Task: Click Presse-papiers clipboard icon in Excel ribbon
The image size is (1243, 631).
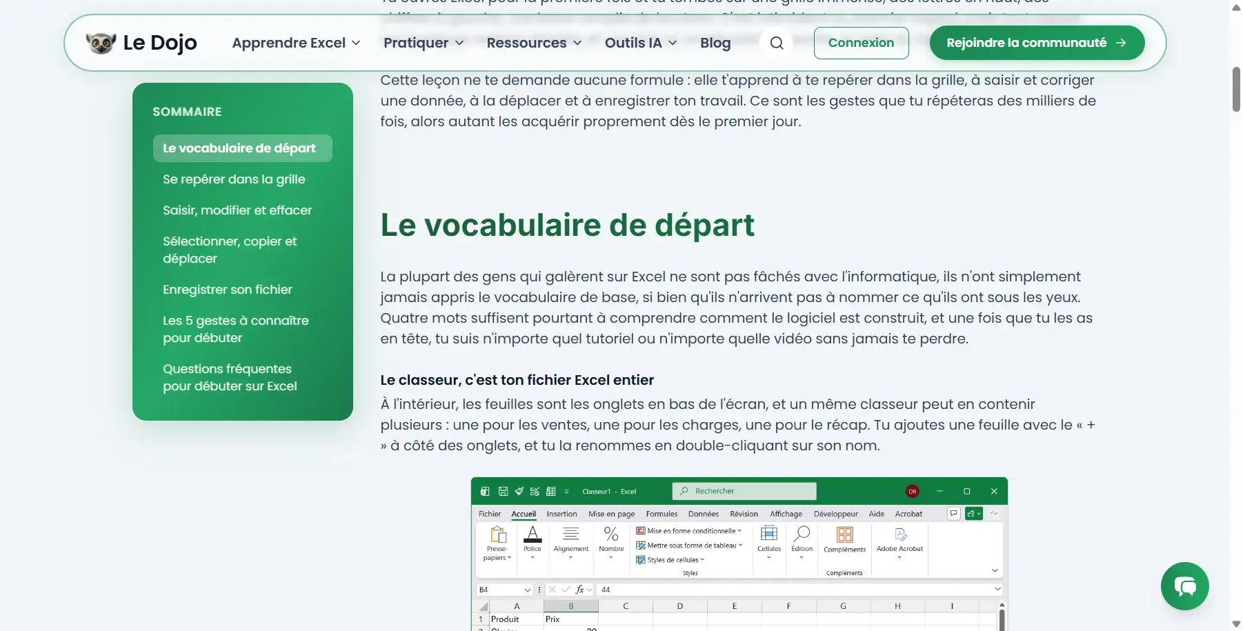Action: click(x=497, y=534)
